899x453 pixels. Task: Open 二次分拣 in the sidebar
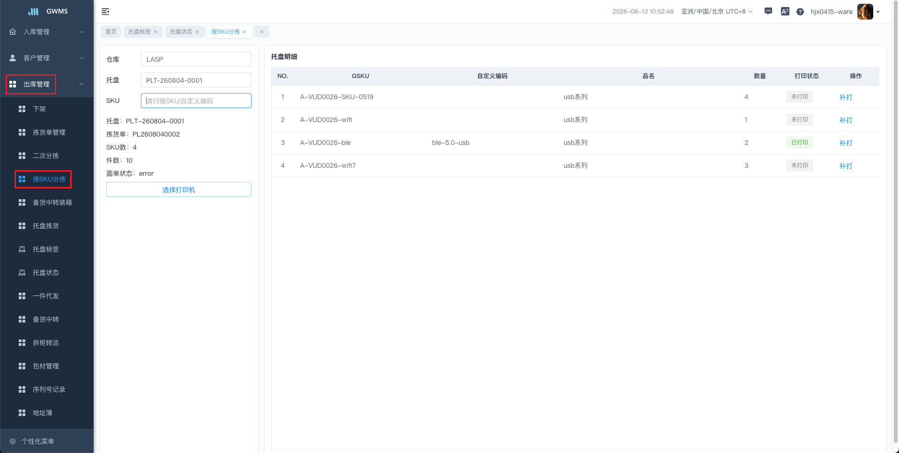[x=47, y=156]
